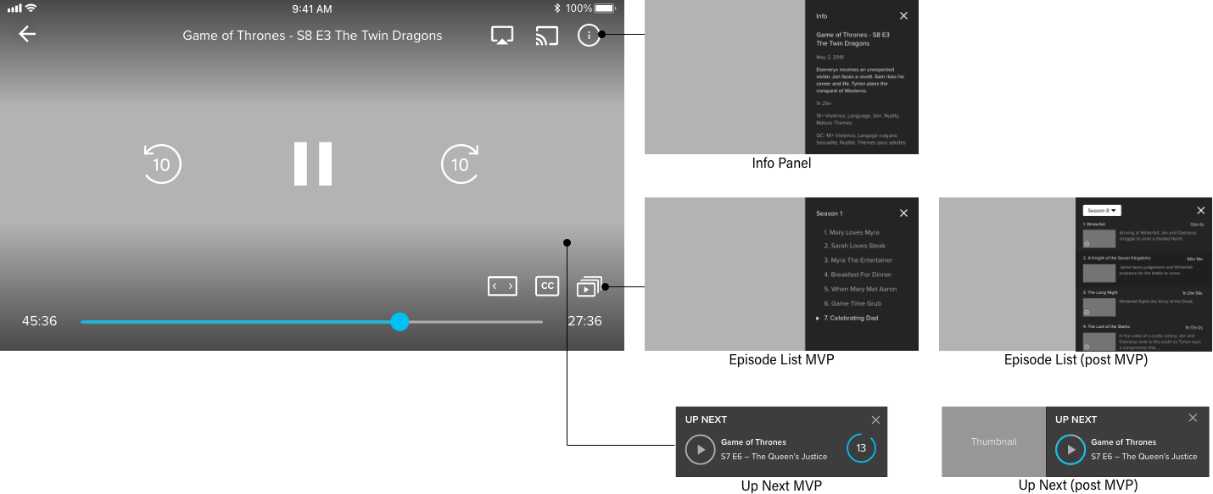The width and height of the screenshot is (1213, 494).
Task: Close the Up Next post MVP card
Action: [1193, 418]
